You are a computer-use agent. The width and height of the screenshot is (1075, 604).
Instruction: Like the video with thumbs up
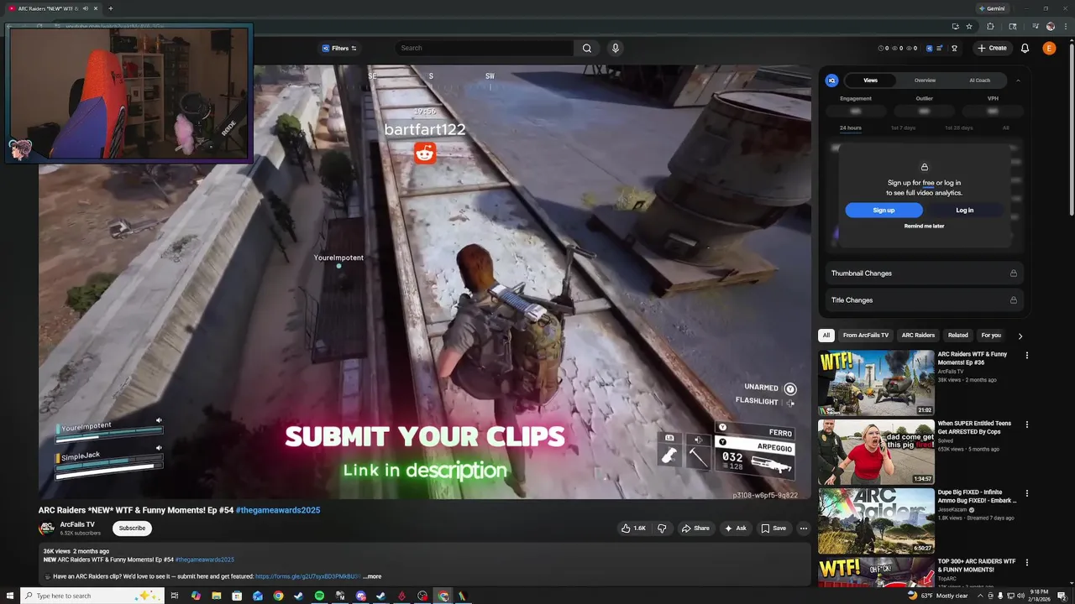[633, 528]
